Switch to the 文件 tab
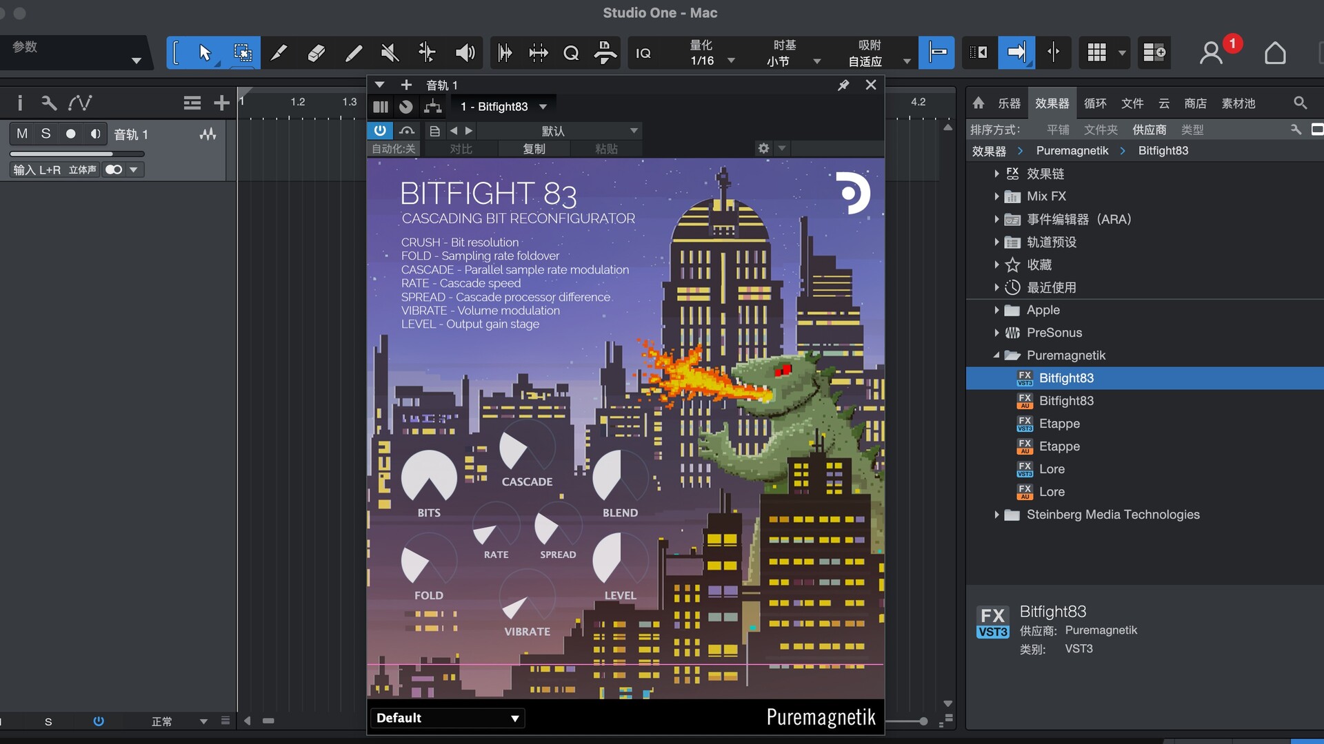Screen dimensions: 1324x744 (1132, 103)
